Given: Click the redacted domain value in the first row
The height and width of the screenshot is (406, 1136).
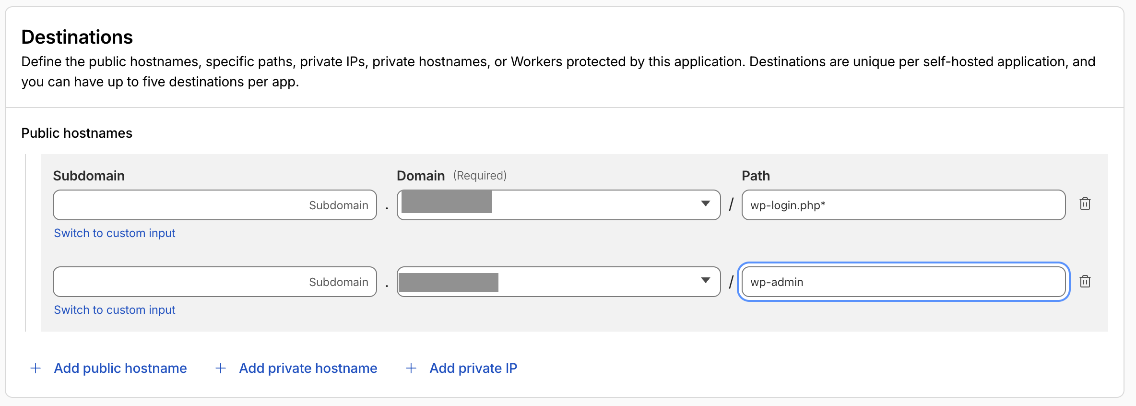Looking at the screenshot, I should point(447,202).
